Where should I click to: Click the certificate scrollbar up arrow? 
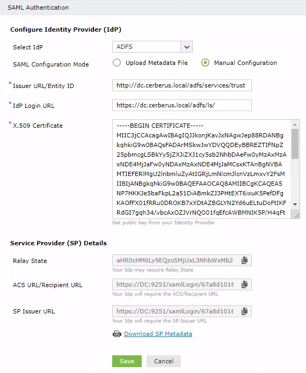click(x=295, y=125)
